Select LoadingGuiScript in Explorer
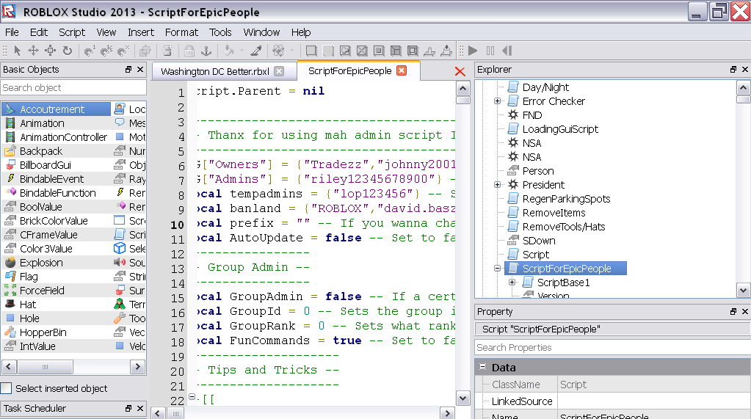 coord(560,129)
